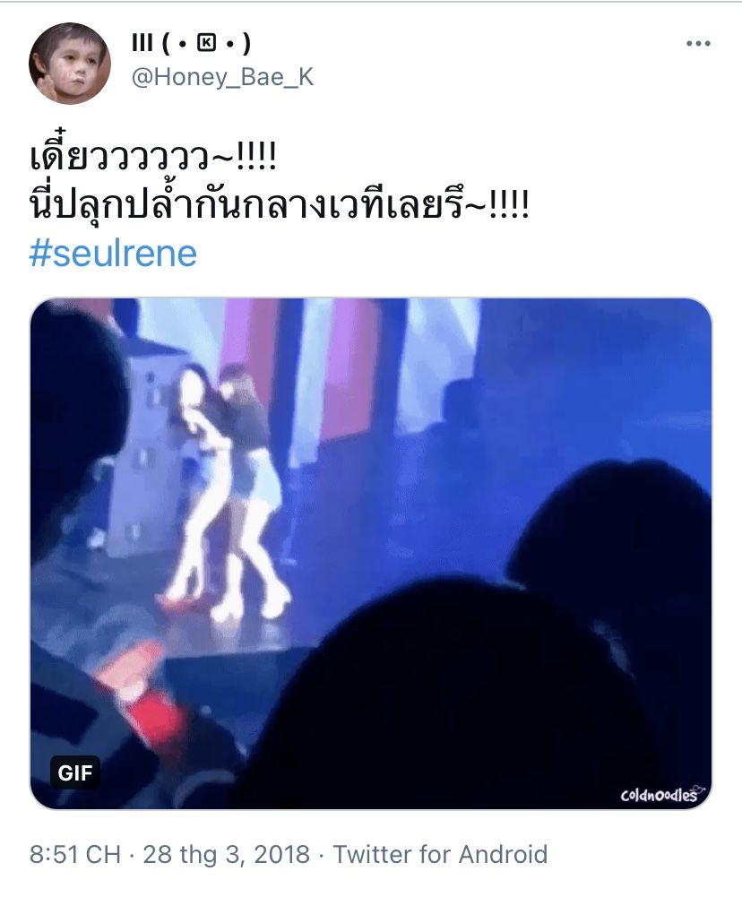The width and height of the screenshot is (742, 897).
Task: Click the second line of Thai tweet text
Action: [x=280, y=205]
